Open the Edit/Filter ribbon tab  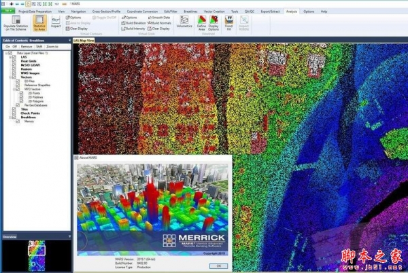point(171,12)
